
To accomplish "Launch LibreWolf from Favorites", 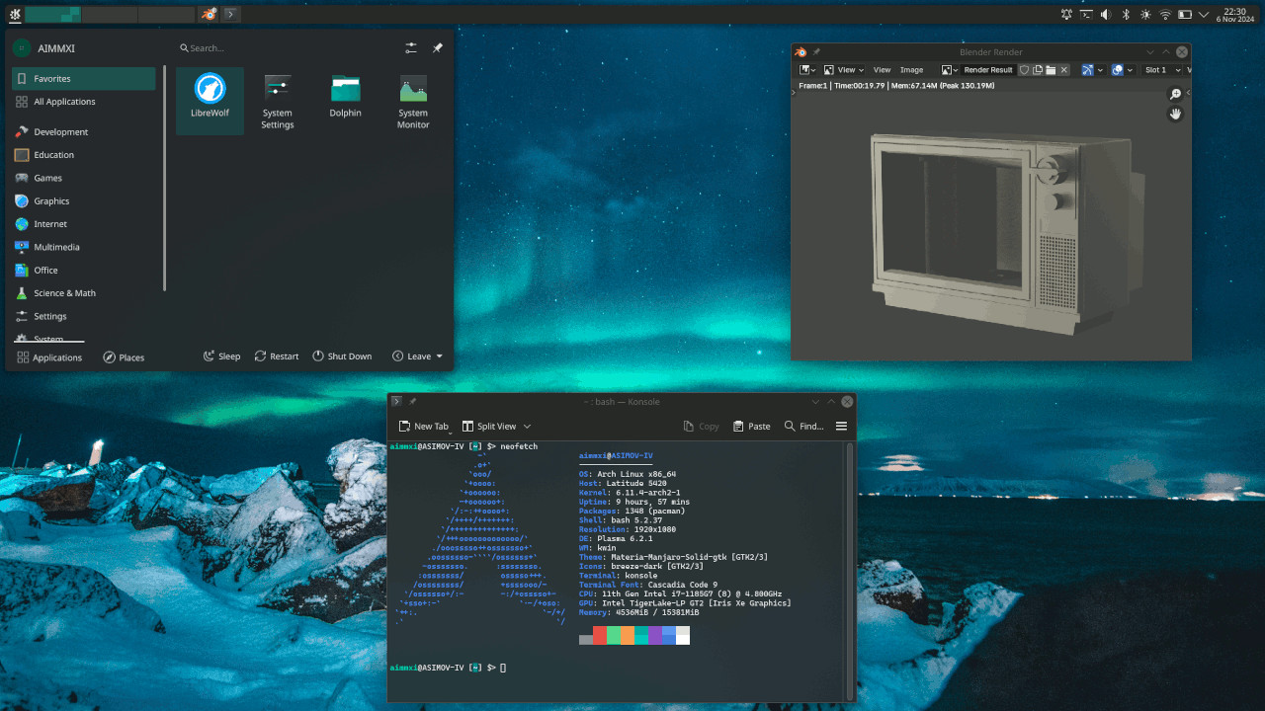I will (209, 99).
